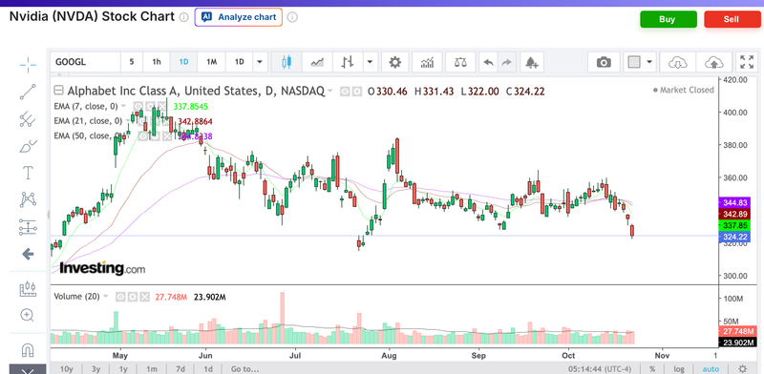Set range to 7d

(180, 369)
